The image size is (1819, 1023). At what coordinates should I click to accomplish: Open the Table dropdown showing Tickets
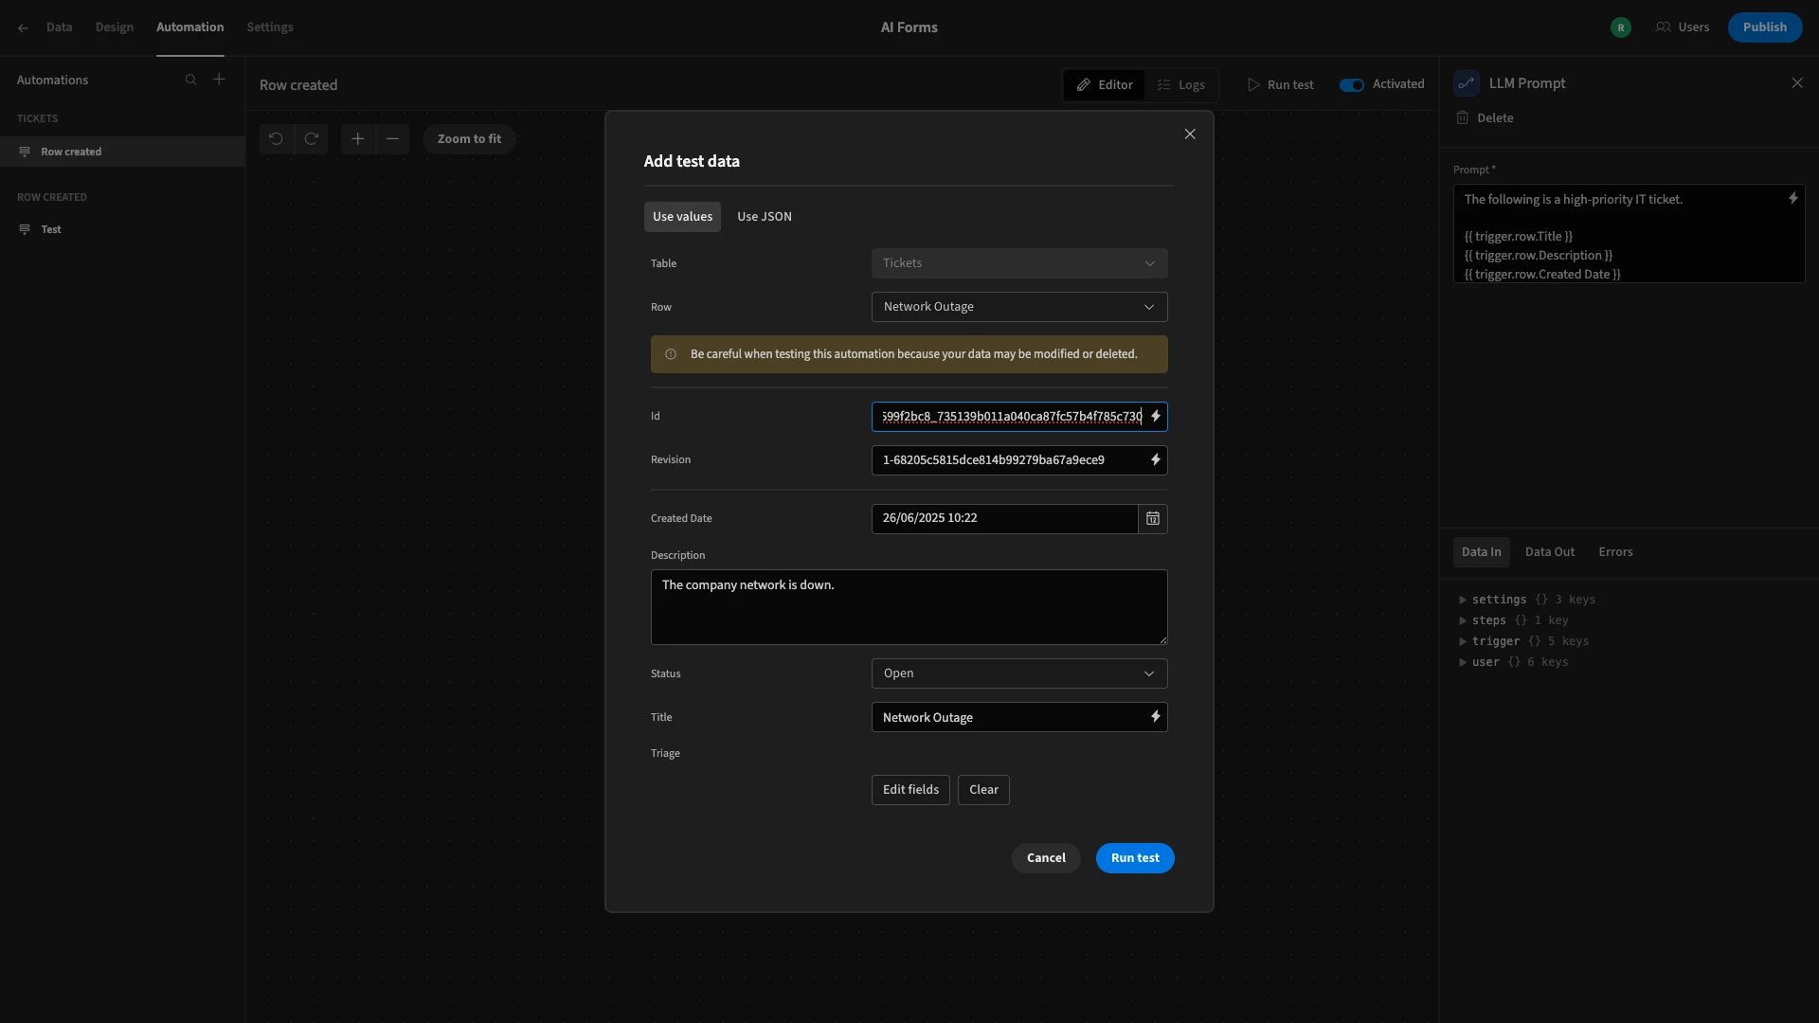click(1019, 263)
